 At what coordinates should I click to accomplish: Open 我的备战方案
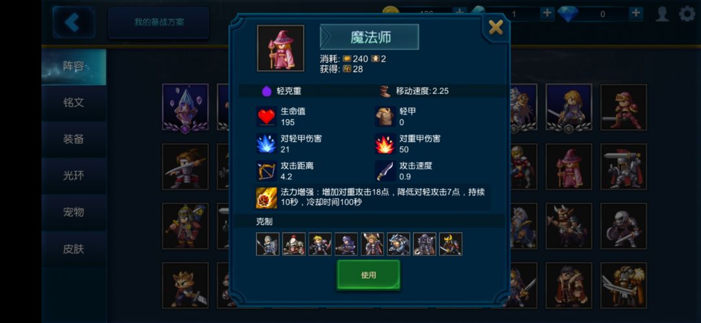pos(159,22)
